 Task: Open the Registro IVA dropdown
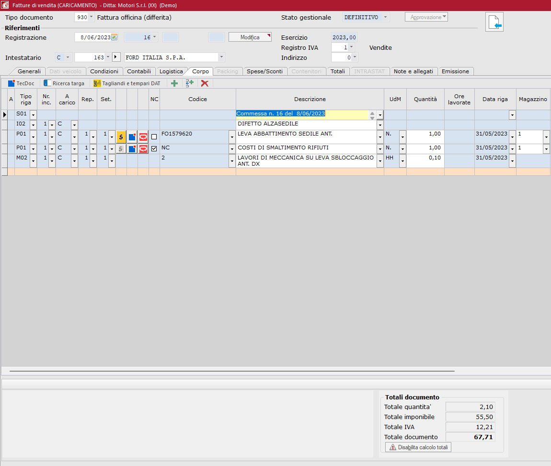pyautogui.click(x=351, y=47)
